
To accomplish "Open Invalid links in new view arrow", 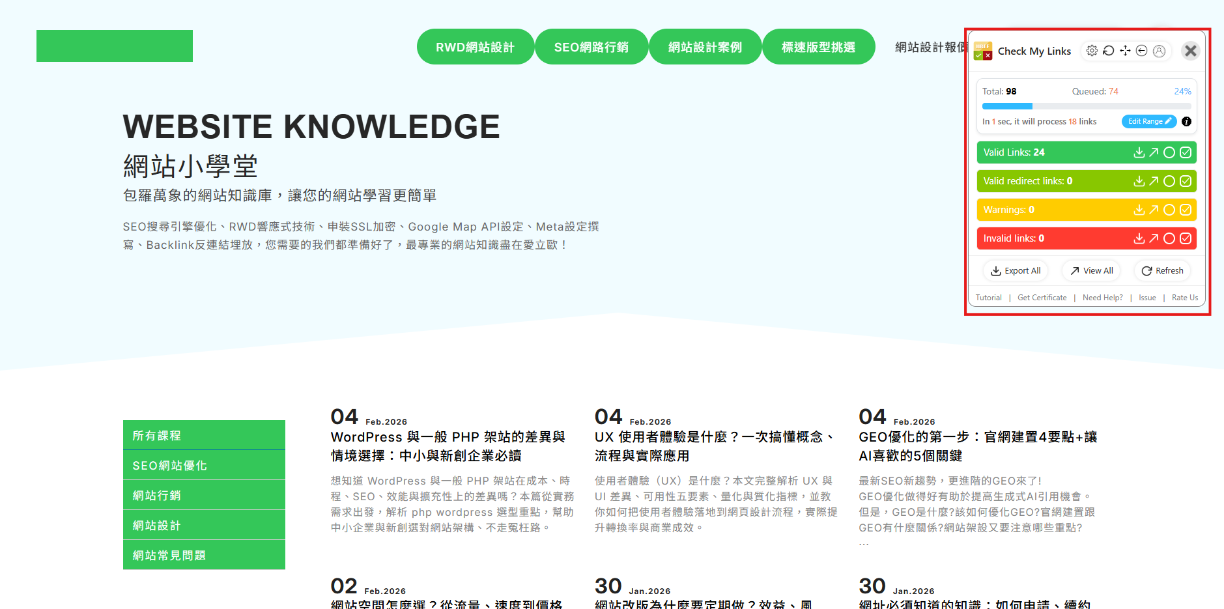I will pyautogui.click(x=1154, y=238).
